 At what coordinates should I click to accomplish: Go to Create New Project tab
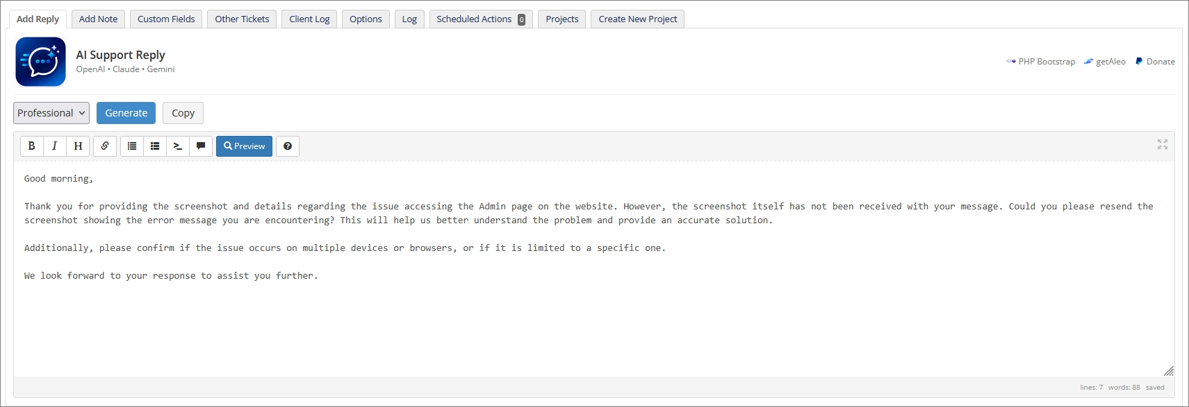pyautogui.click(x=637, y=19)
